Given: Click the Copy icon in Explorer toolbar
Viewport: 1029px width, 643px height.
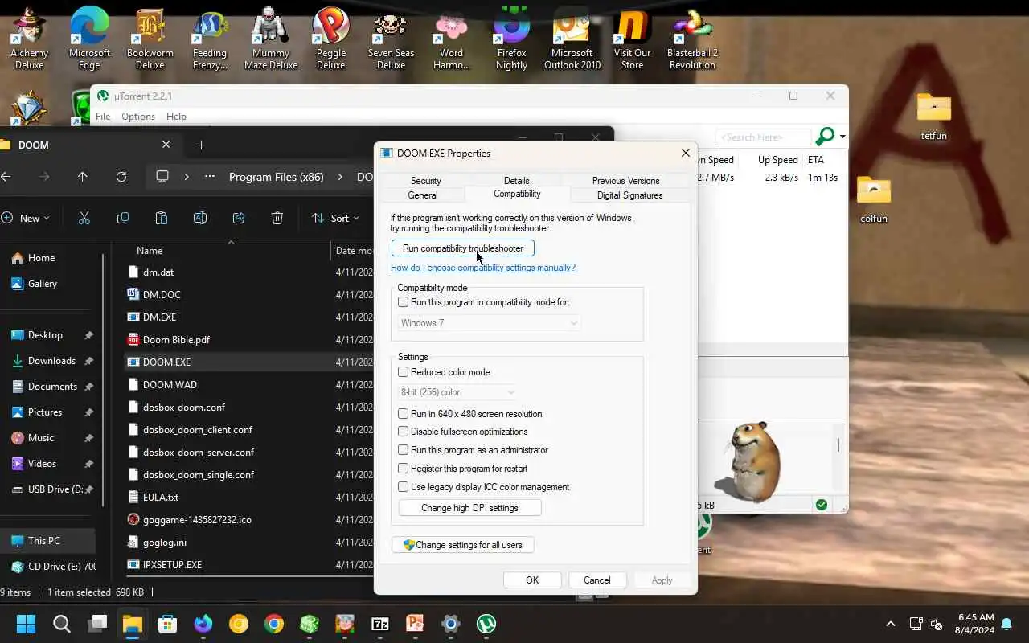Looking at the screenshot, I should click(x=123, y=218).
